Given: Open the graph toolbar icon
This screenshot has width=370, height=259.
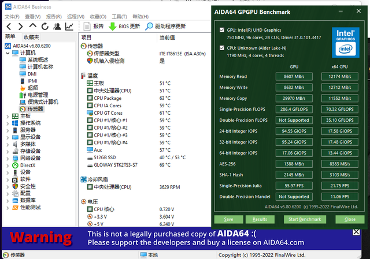Looking at the screenshot, I should click(x=69, y=27).
